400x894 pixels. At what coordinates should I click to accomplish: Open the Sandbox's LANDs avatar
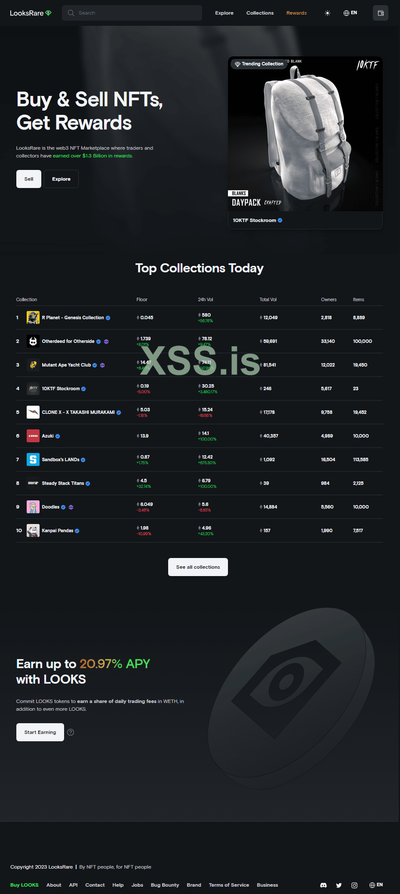coord(33,459)
